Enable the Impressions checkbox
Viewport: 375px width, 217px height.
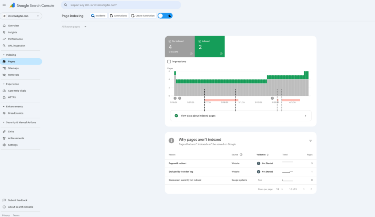click(169, 62)
